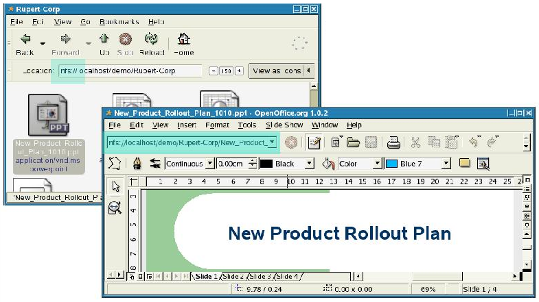Select the arrow Select tool
539x302 pixels.
[x=115, y=186]
